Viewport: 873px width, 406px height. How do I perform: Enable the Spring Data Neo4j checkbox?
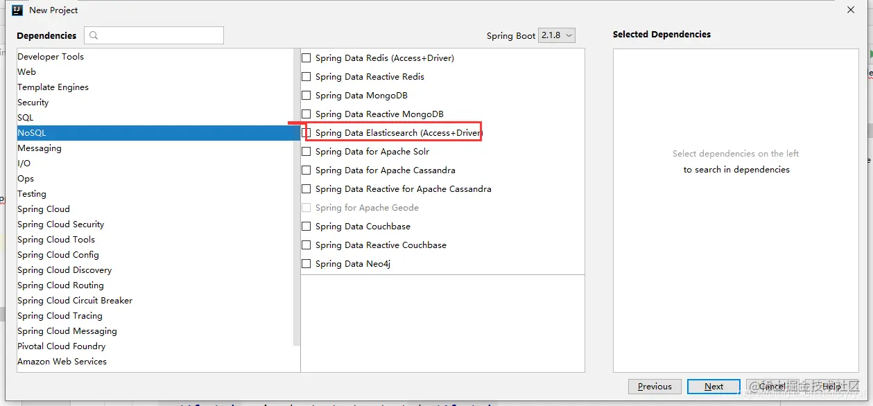click(306, 264)
